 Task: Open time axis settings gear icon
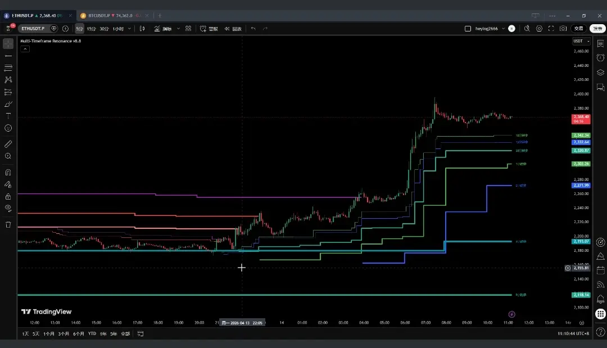tap(582, 323)
